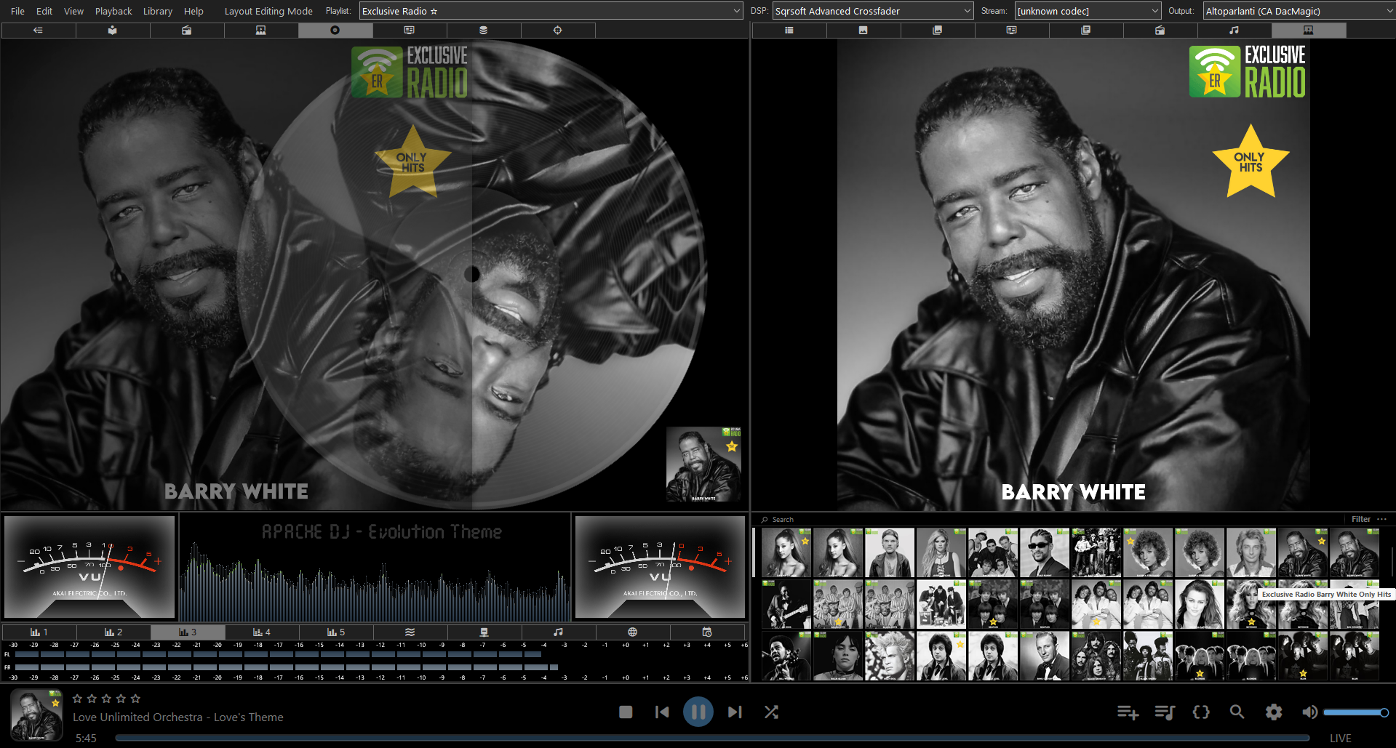
Task: Click the curly braces icon
Action: pos(1201,712)
